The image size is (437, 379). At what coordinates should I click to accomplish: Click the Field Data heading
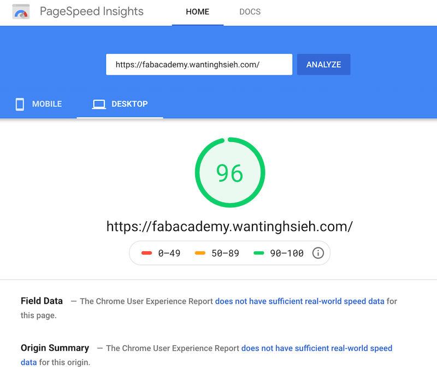pyautogui.click(x=42, y=301)
